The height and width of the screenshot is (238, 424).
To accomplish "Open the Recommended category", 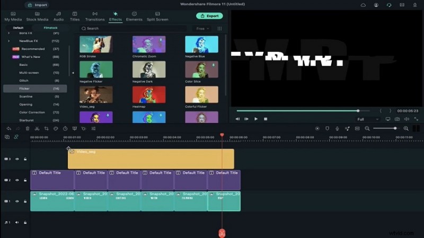I will [x=35, y=49].
